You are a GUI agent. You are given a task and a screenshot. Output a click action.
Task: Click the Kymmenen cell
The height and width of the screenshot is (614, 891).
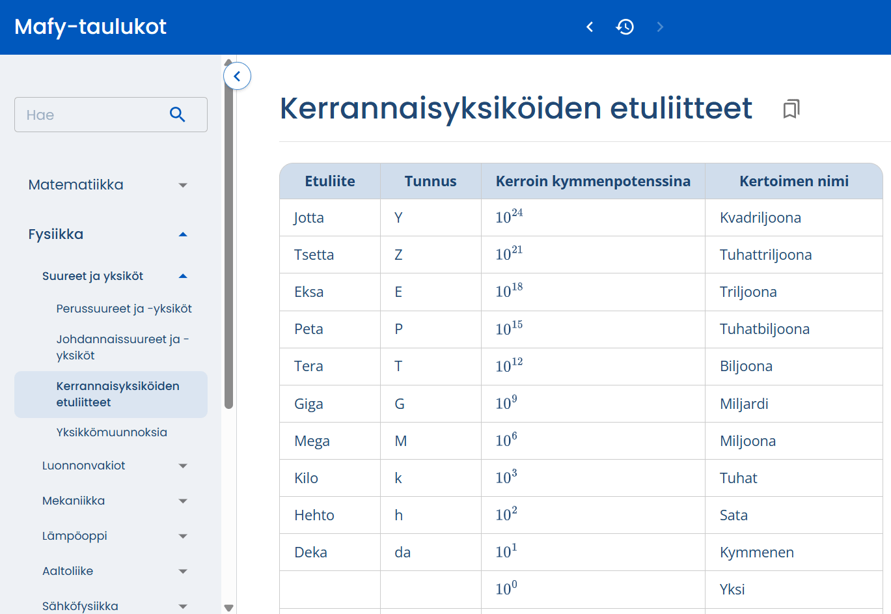pos(794,552)
